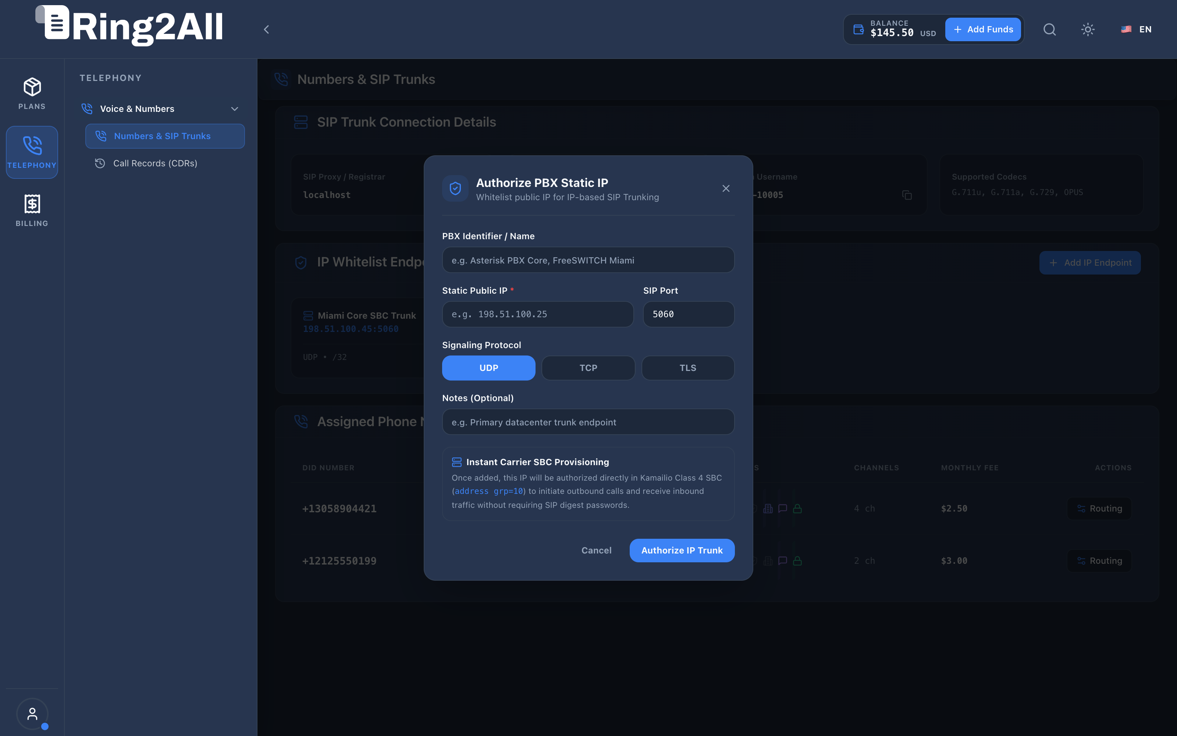
Task: Click the 198.51.100.45:5060 endpoint address
Action: tap(351, 329)
